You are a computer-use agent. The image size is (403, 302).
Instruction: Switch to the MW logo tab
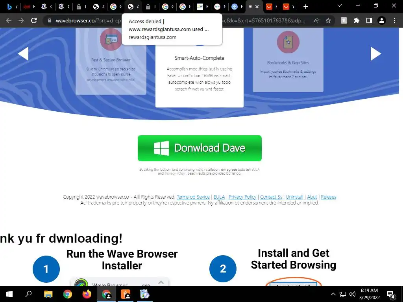tap(220, 7)
